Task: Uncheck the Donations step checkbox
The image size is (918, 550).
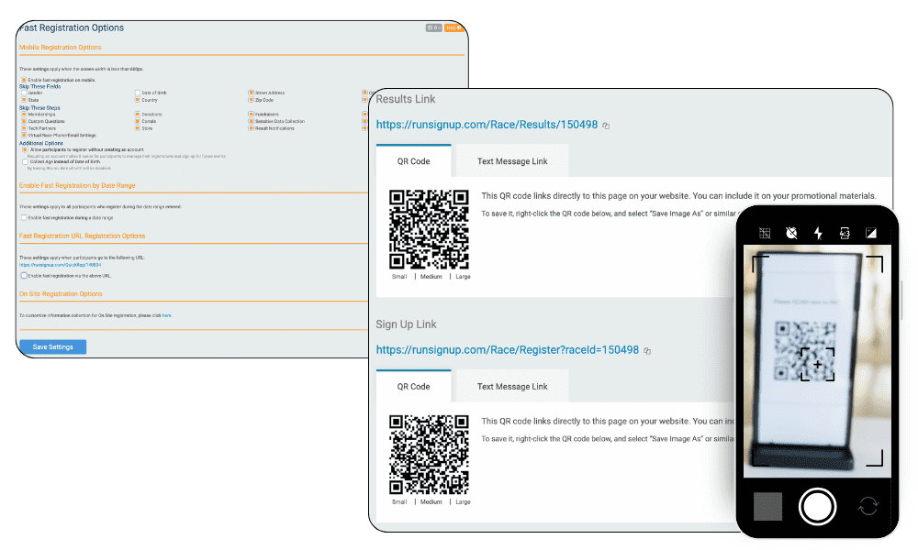Action: pyautogui.click(x=138, y=114)
